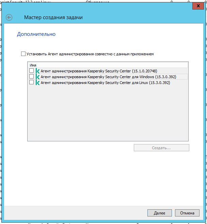
Task: Click the Создать... button
Action: 161,148
